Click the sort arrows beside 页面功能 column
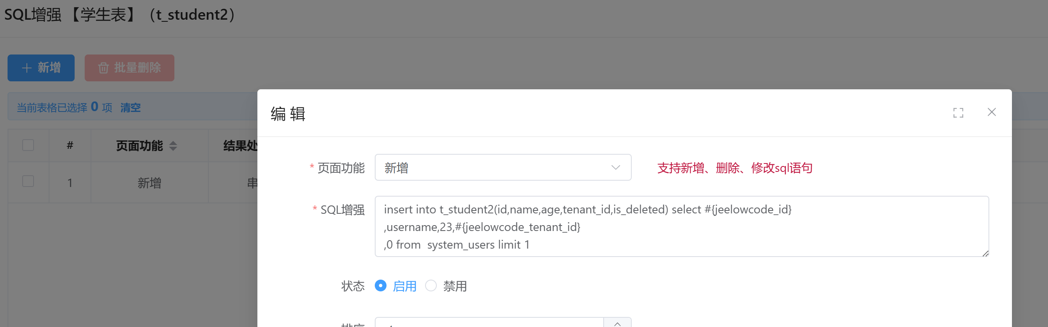This screenshot has width=1048, height=327. click(173, 146)
